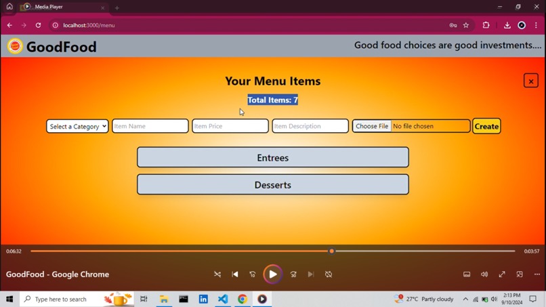Click the browser forward arrow
The image size is (546, 307).
24,25
